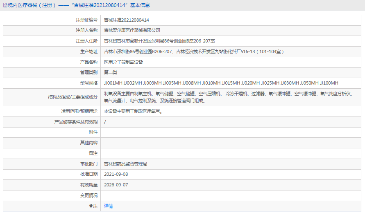Click the 其他内容 label
This screenshot has height=215, width=365.
click(89, 143)
